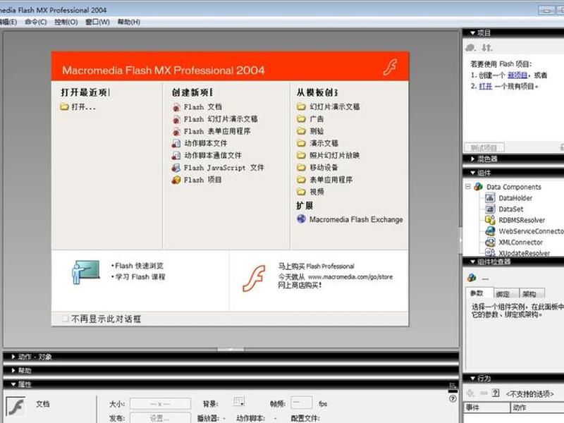The image size is (564, 423).
Task: Collapse the 项目 panel
Action: pos(472,33)
